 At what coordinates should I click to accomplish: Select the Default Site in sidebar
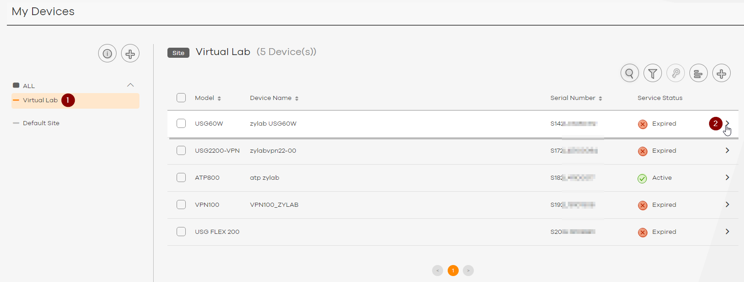click(x=41, y=123)
